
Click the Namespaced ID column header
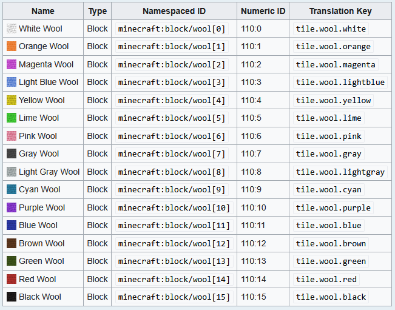[174, 11]
